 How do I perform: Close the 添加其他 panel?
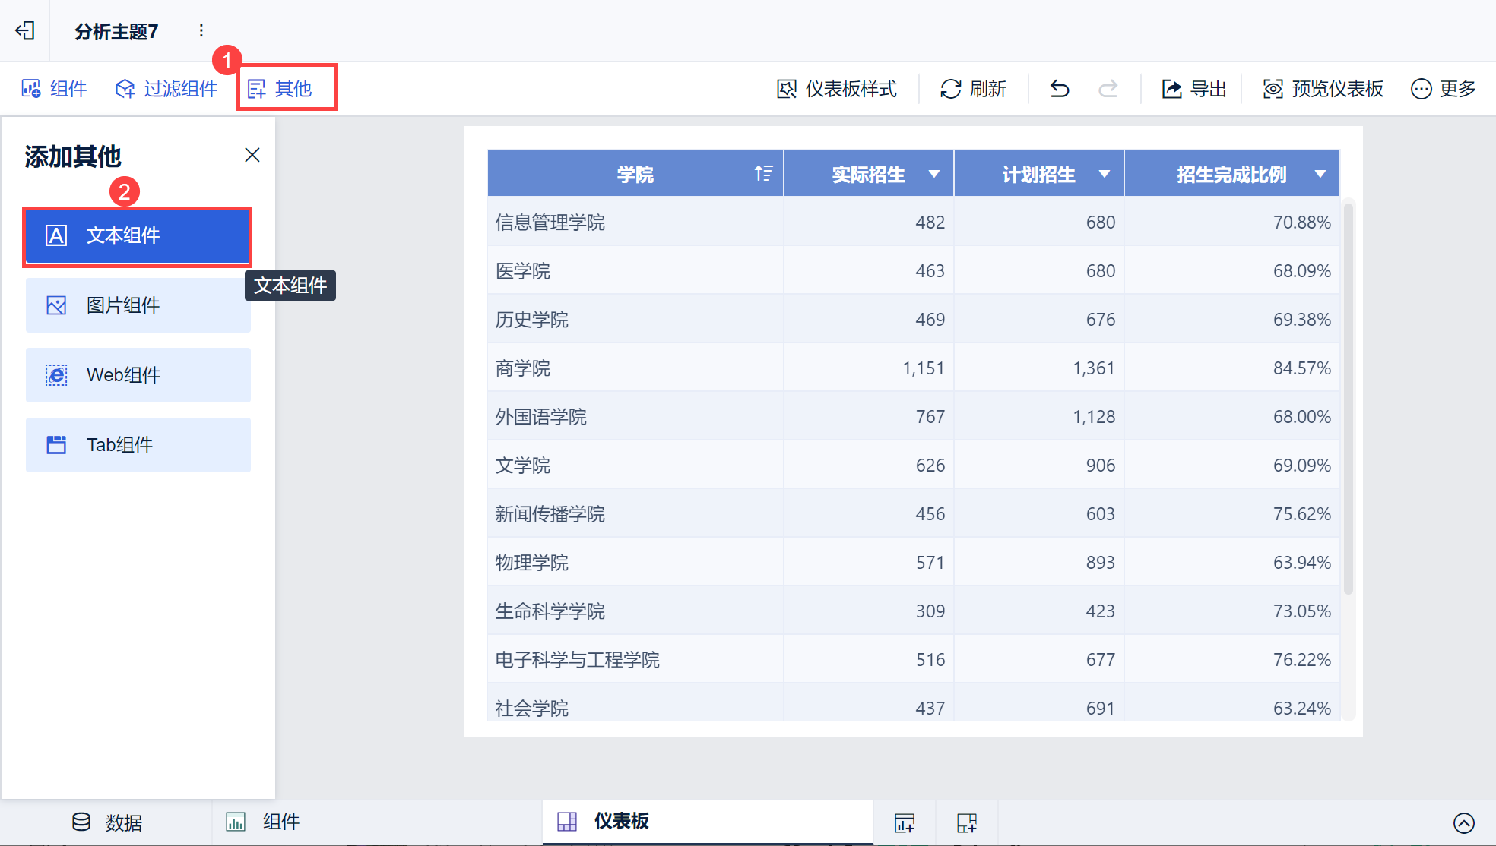pyautogui.click(x=252, y=155)
